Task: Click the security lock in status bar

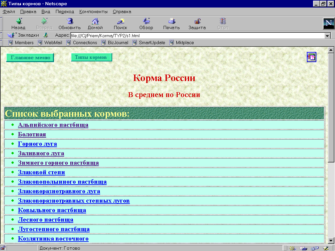Action: 3,248
